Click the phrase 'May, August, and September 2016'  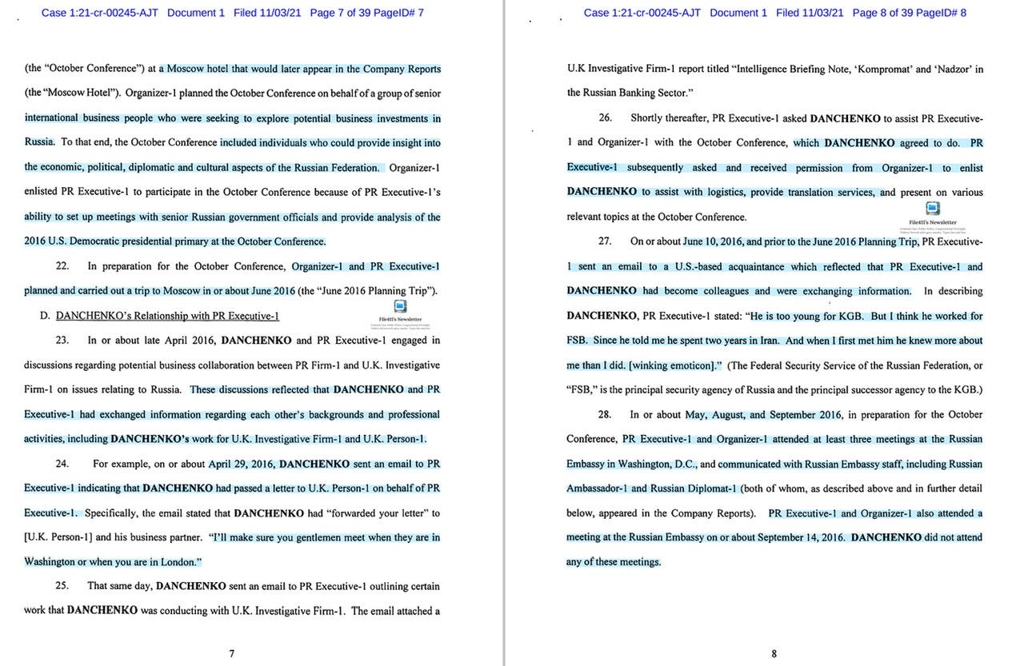coord(763,414)
